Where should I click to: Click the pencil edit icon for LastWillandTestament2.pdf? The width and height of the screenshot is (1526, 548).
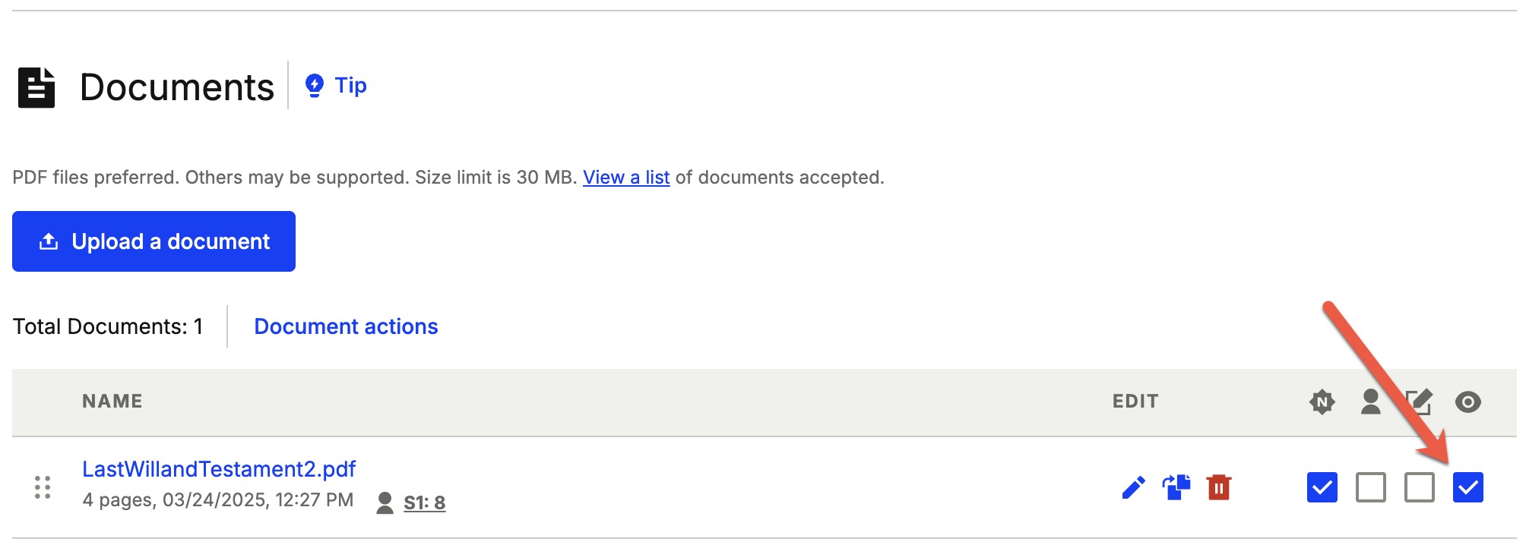point(1133,487)
